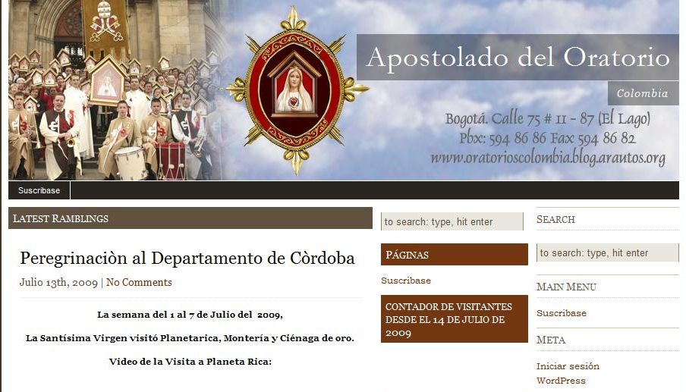This screenshot has height=392, width=686.
Task: Visit the WordPress link under Meta
Action: click(x=561, y=381)
